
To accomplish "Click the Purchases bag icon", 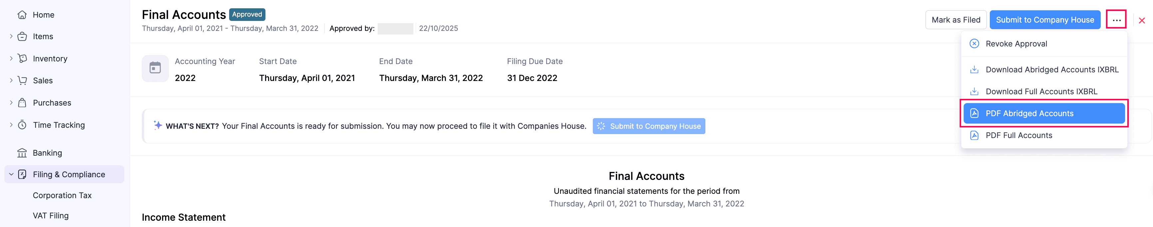I will point(22,103).
